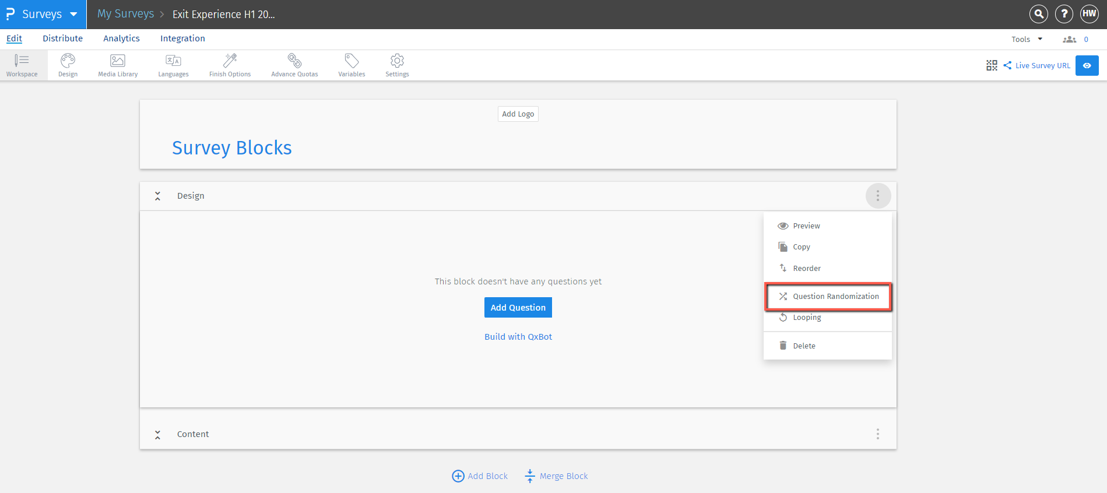Open the Workspace toolbar icon
The image size is (1107, 493).
22,65
